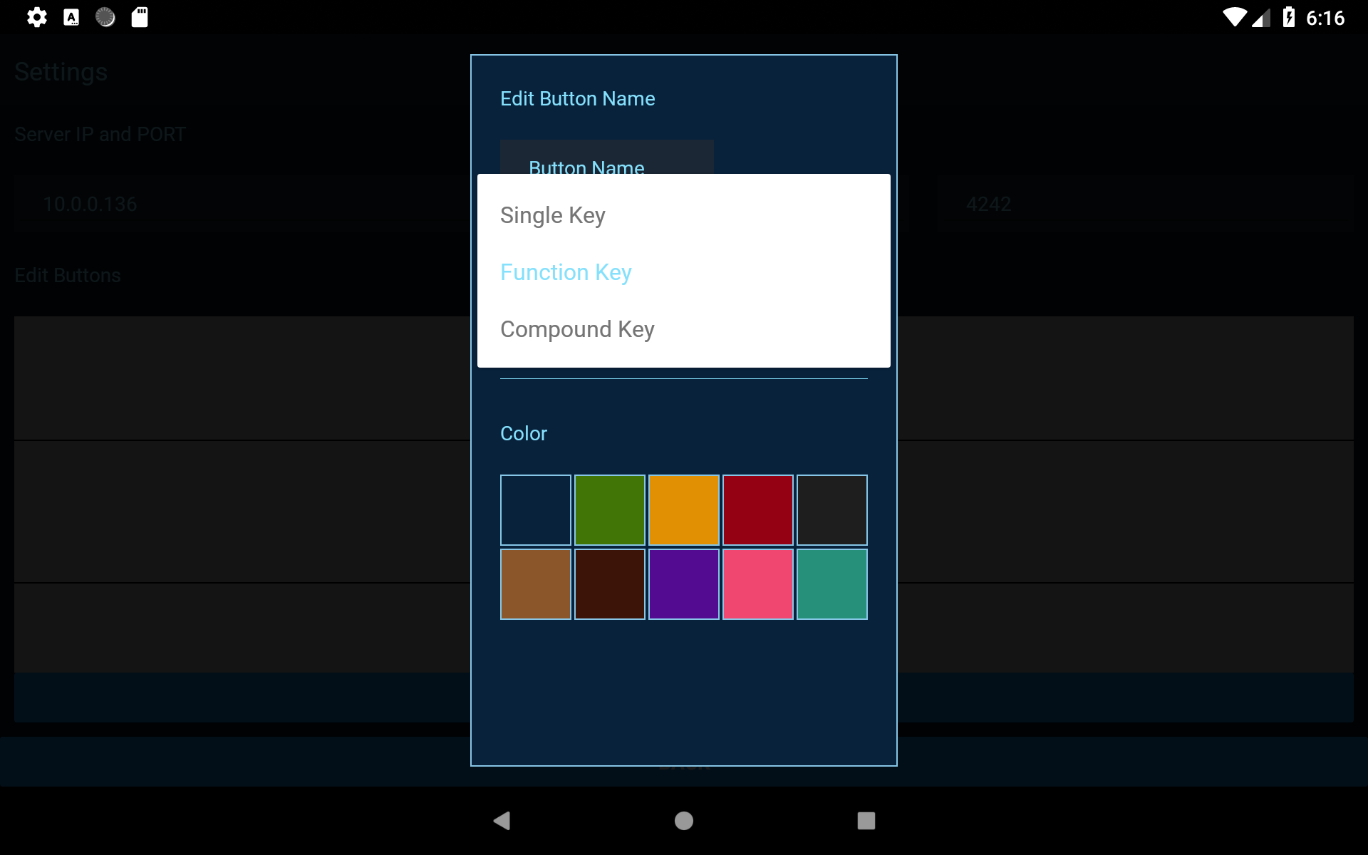1368x855 pixels.
Task: Choose "Compound Key" from the key type menu
Action: coord(577,329)
